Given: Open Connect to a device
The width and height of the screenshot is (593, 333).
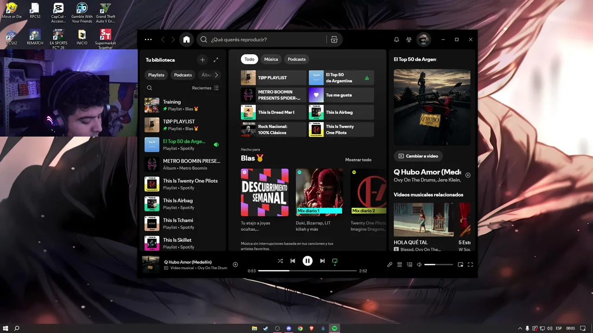Looking at the screenshot, I should click(410, 265).
